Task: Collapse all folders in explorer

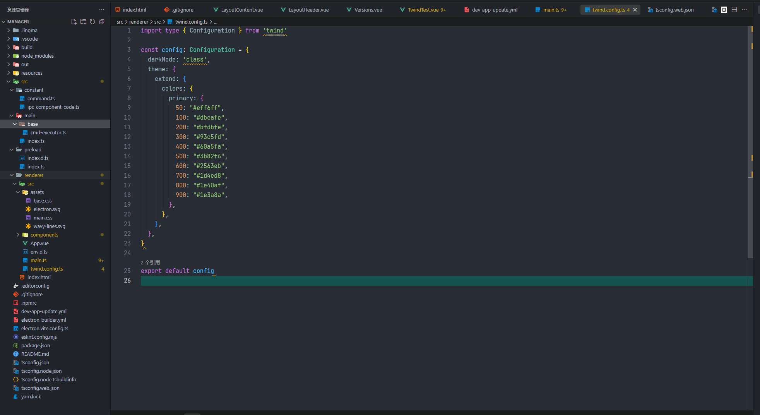Action: (x=102, y=22)
